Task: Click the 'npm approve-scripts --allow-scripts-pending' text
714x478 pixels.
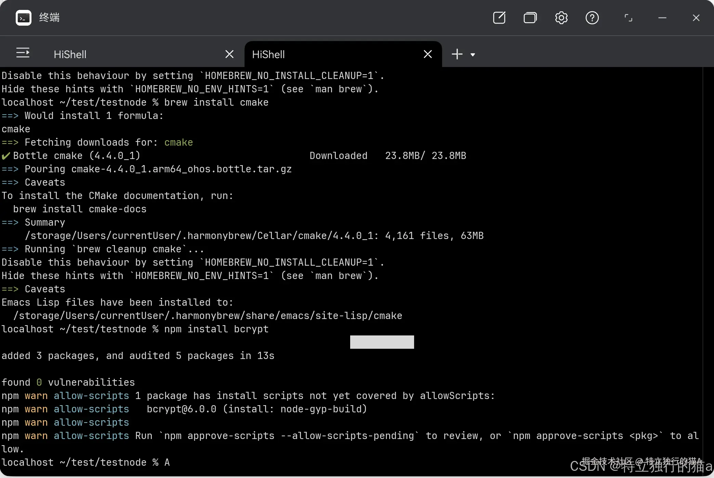Action: pyautogui.click(x=289, y=436)
